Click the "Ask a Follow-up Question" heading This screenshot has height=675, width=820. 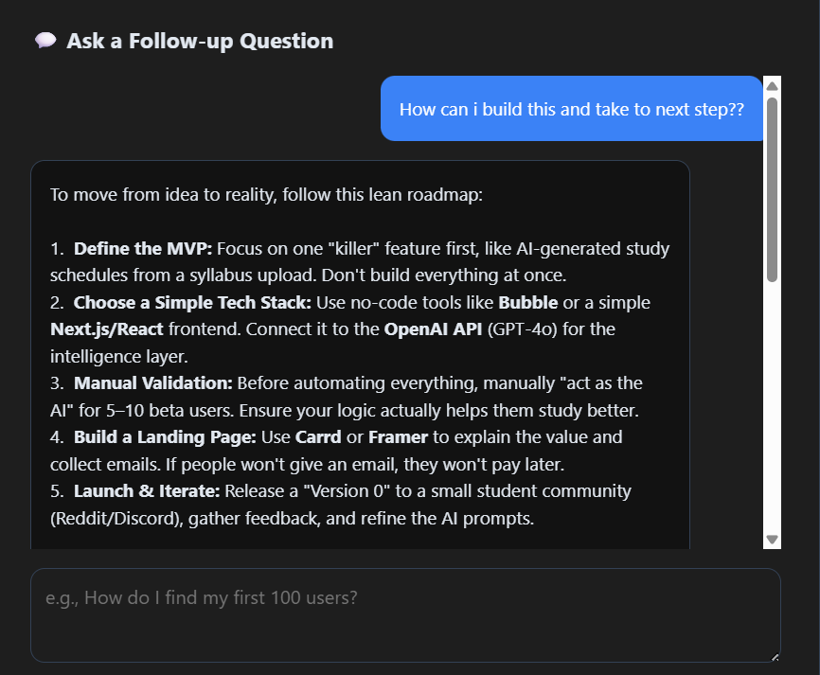200,41
